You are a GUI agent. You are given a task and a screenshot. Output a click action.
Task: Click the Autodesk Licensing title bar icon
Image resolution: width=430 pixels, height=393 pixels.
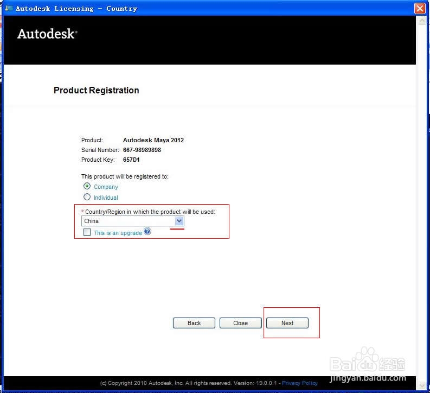click(x=9, y=9)
